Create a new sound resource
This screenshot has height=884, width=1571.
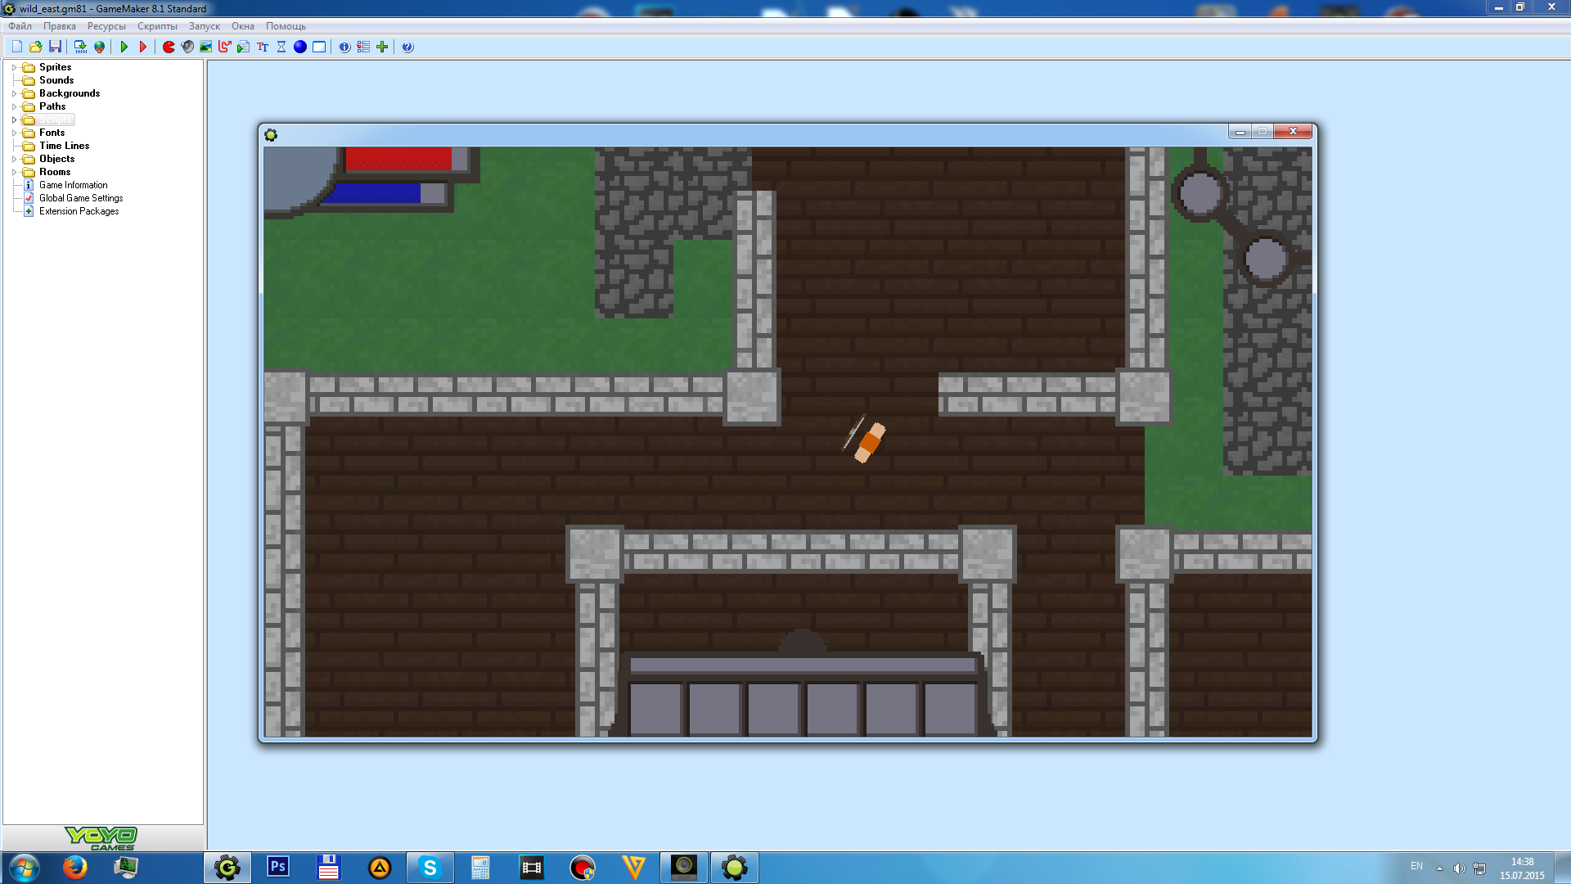click(187, 47)
